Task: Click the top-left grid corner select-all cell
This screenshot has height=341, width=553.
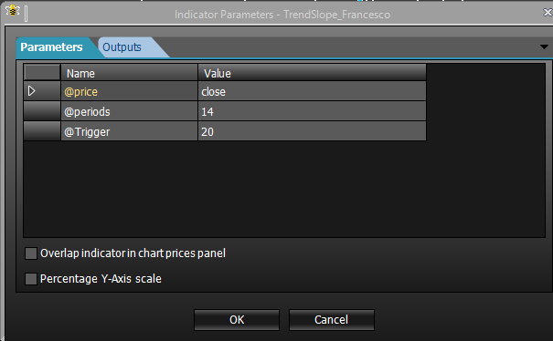Action: coord(42,73)
